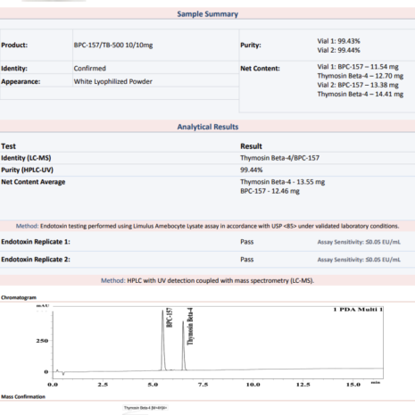415x415 pixels.
Task: Click the Purity (HPLC-UV) row label
Action: tap(28, 170)
